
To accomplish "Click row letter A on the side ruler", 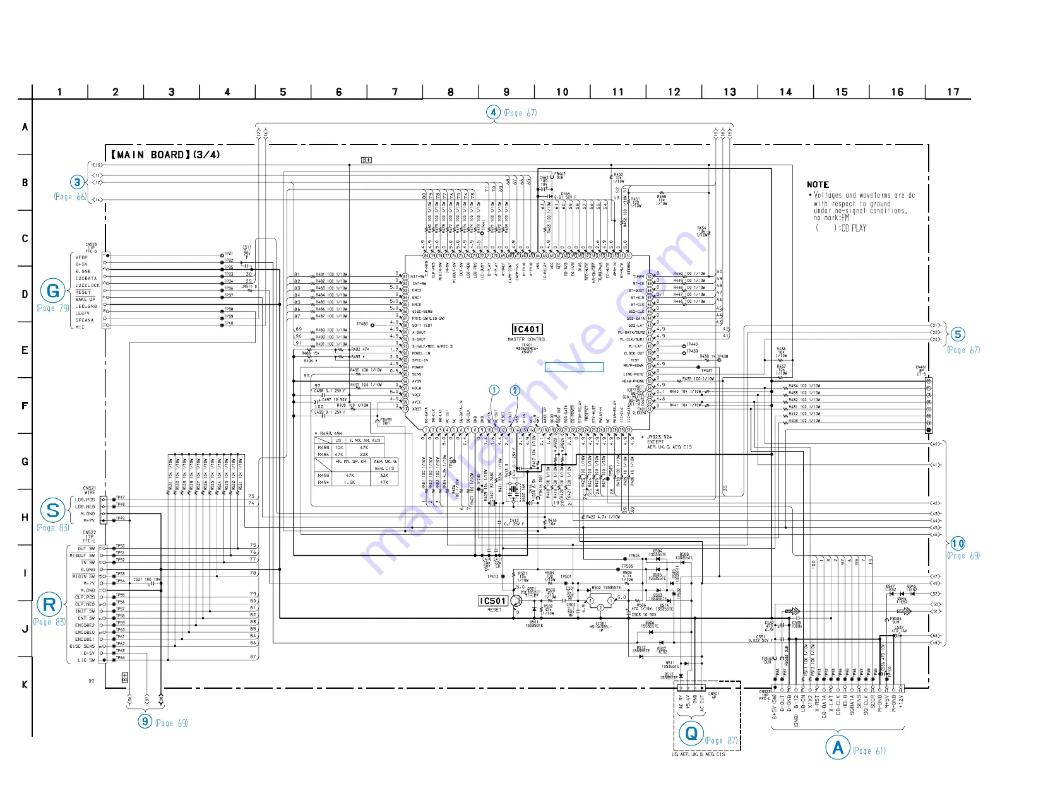I will (25, 127).
